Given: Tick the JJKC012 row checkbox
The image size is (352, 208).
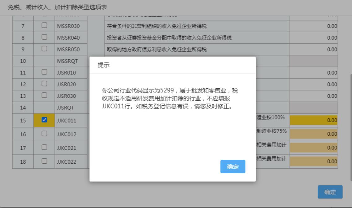Looking at the screenshot, I should tap(44, 134).
